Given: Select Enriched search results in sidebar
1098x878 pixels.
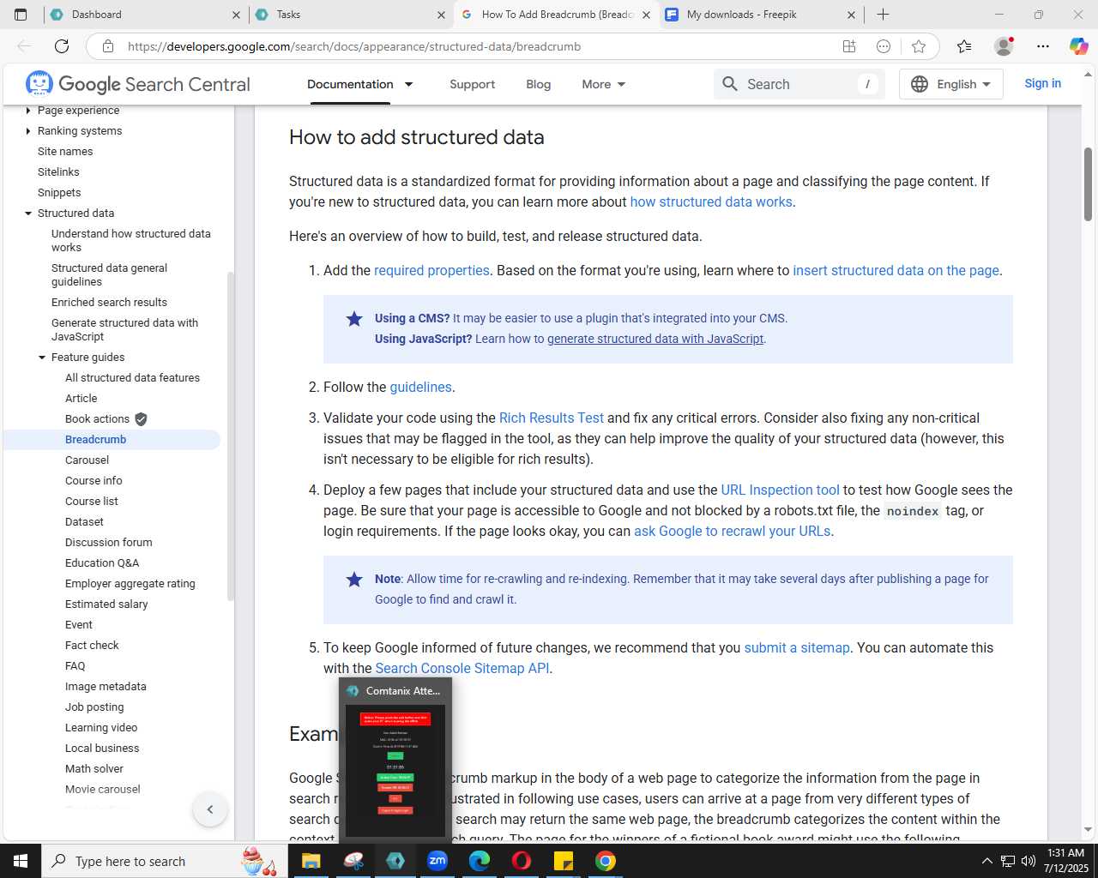Looking at the screenshot, I should (x=109, y=303).
